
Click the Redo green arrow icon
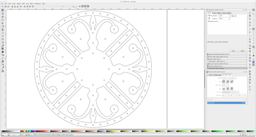(x=250, y=32)
